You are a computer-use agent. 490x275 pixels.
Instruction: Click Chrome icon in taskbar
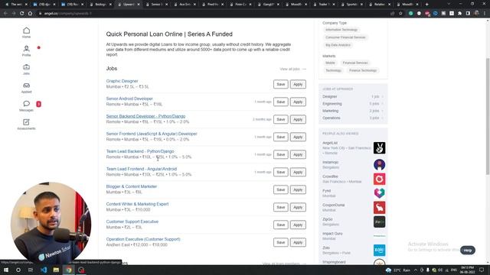click(69, 270)
